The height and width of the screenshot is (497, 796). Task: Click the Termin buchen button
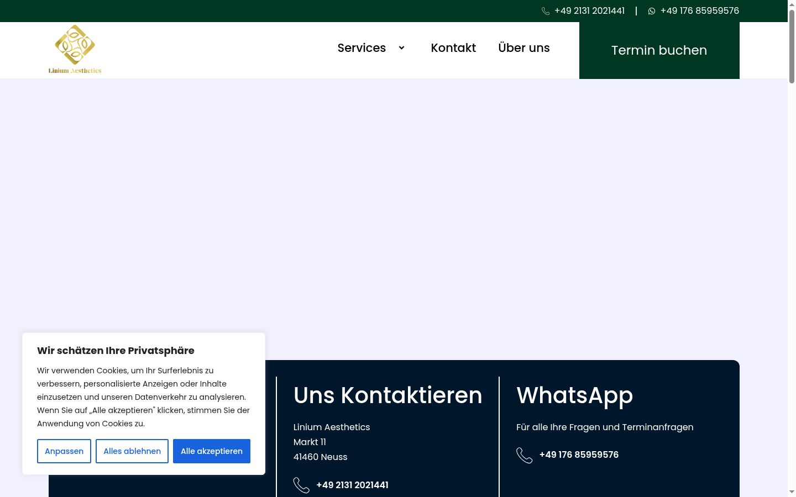tap(659, 50)
